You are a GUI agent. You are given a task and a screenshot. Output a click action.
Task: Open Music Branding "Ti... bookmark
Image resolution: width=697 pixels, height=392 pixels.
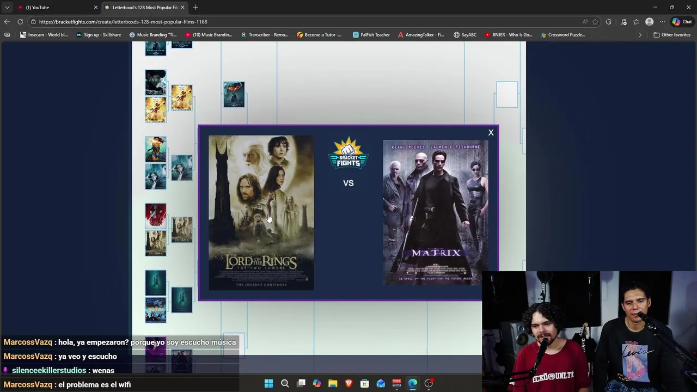click(153, 35)
